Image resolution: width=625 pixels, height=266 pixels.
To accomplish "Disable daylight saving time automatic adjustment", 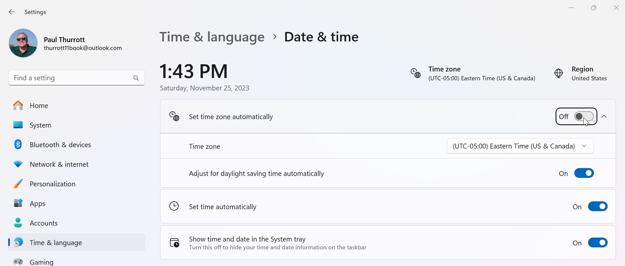I will (584, 173).
